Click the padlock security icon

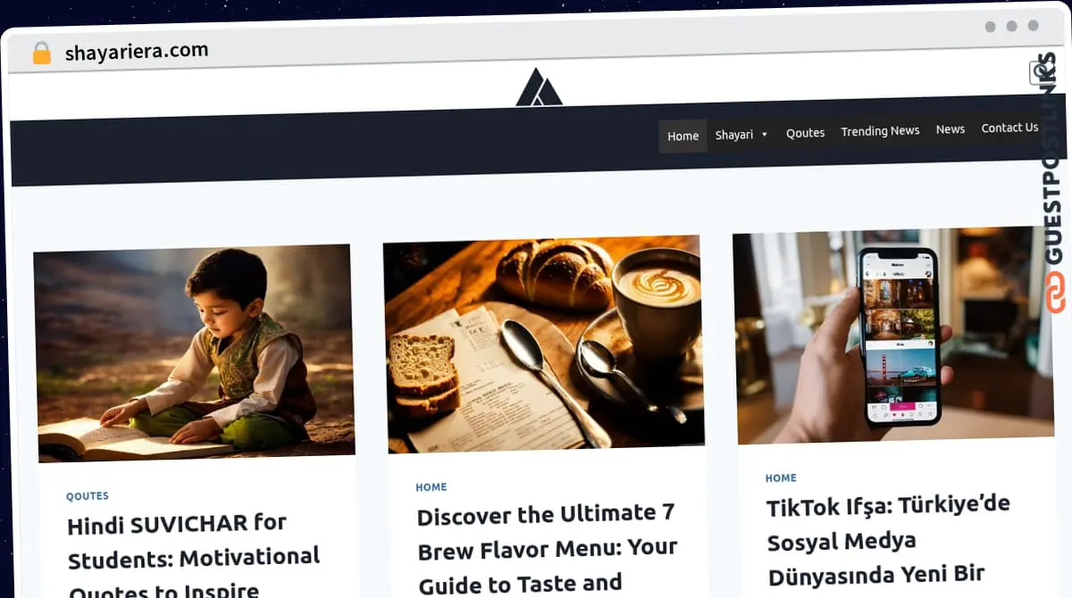(x=42, y=54)
